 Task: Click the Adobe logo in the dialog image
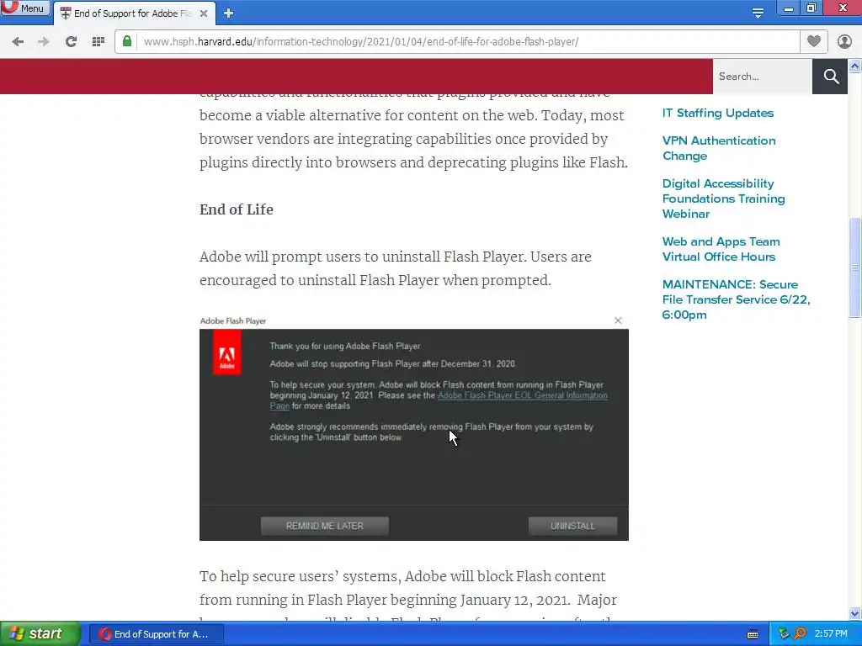tap(227, 353)
